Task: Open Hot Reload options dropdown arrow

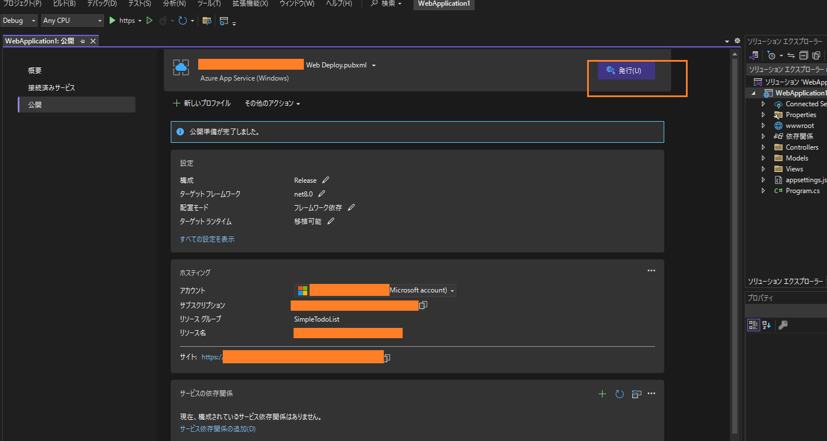Action: click(x=172, y=21)
